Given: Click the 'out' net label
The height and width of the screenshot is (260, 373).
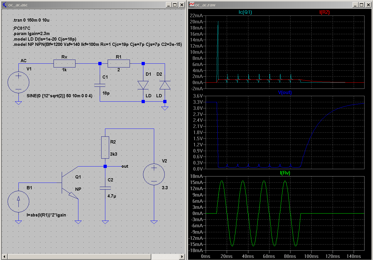Looking at the screenshot, I should coord(125,166).
